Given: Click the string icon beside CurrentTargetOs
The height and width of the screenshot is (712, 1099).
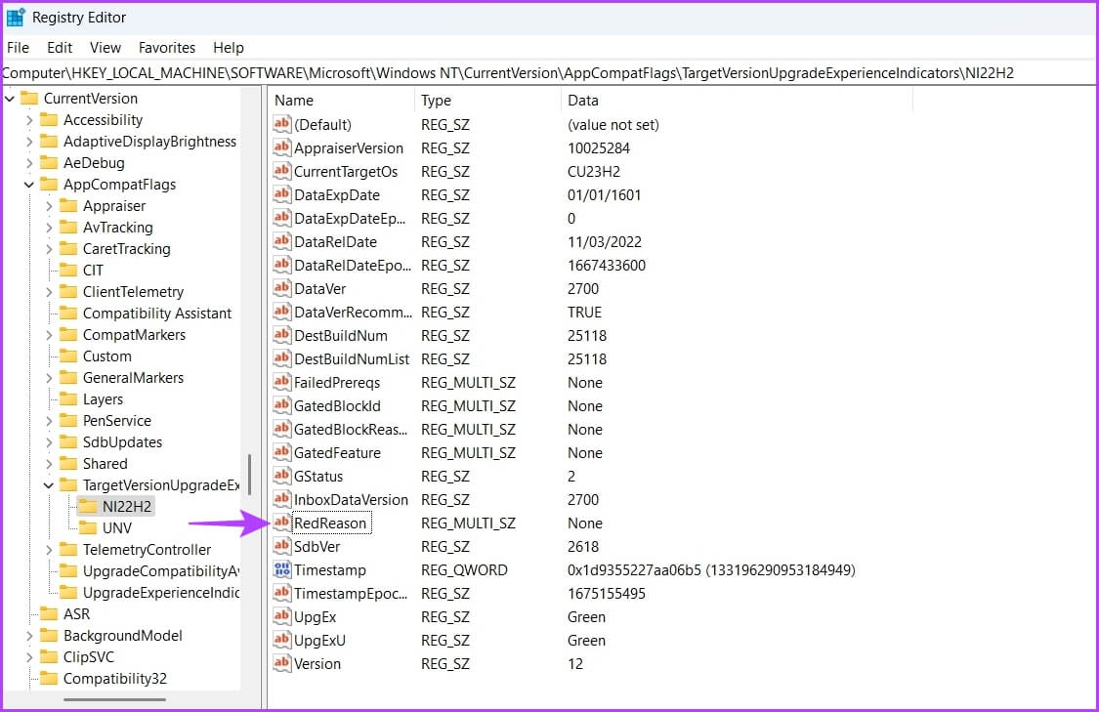Looking at the screenshot, I should [281, 171].
